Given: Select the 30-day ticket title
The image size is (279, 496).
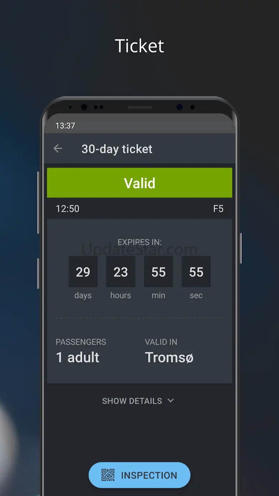Looking at the screenshot, I should point(117,149).
